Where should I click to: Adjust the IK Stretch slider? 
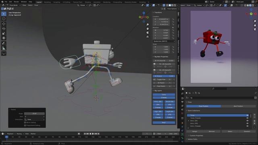[x=164, y=76]
